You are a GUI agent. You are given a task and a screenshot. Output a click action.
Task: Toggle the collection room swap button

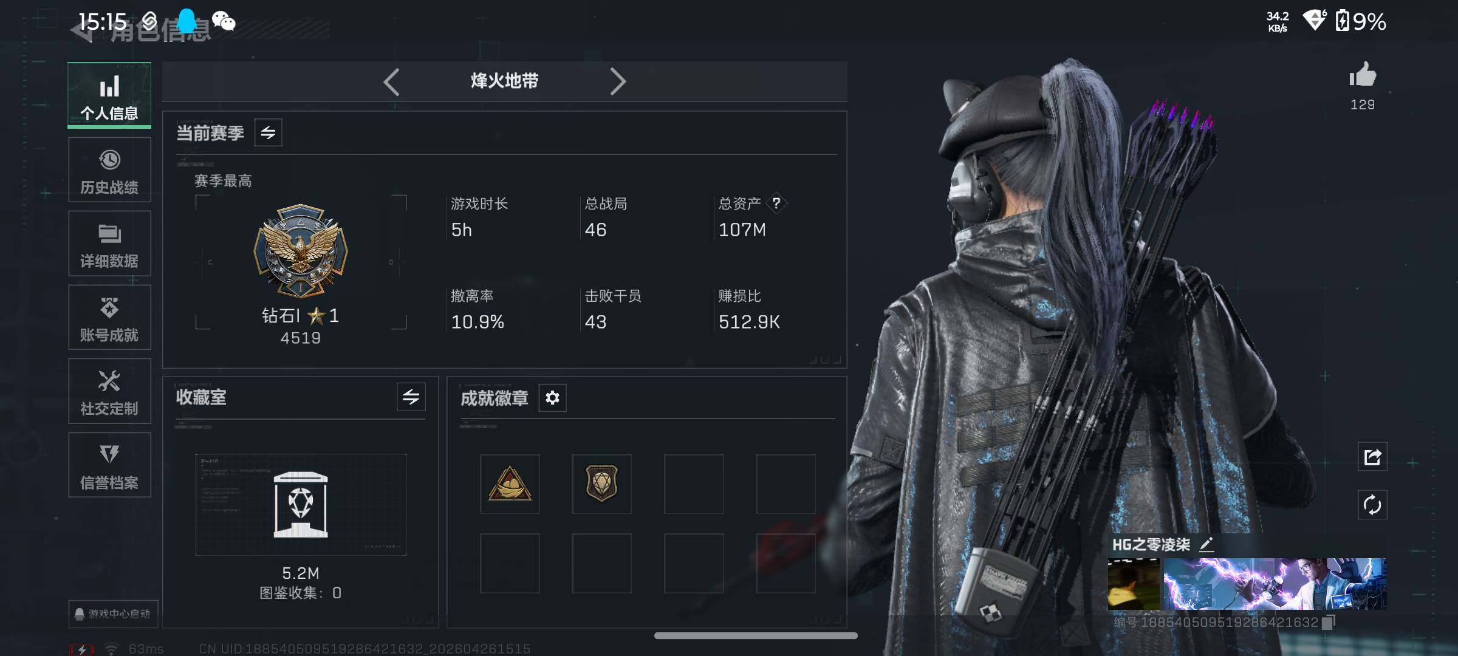pos(411,397)
